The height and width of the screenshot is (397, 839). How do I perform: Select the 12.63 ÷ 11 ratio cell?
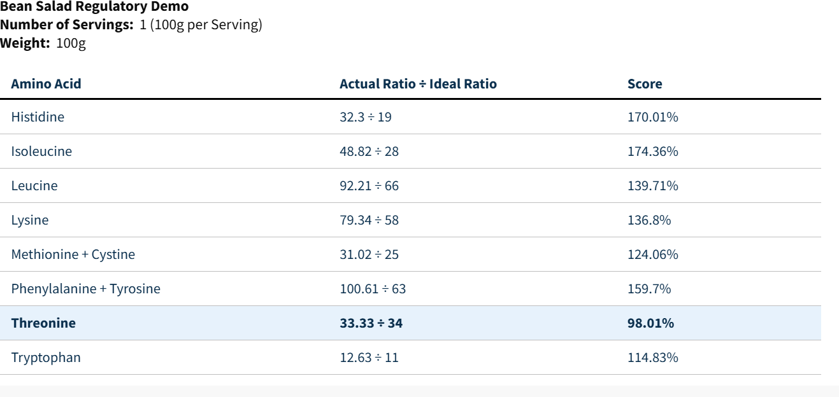369,358
